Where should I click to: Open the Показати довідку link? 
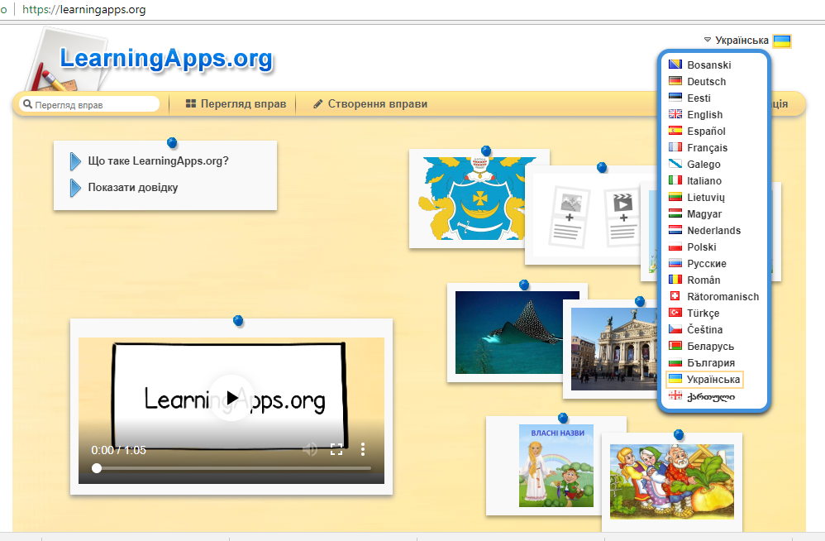point(132,187)
